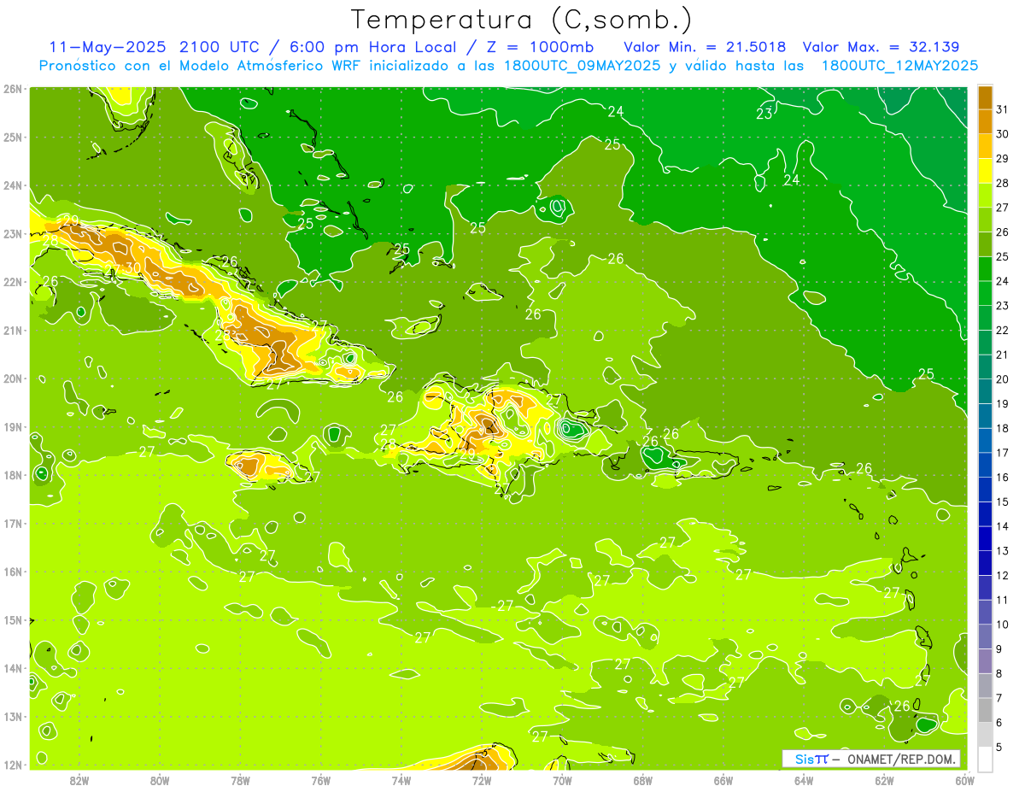Click the '24N' latitude axis label

coord(13,185)
